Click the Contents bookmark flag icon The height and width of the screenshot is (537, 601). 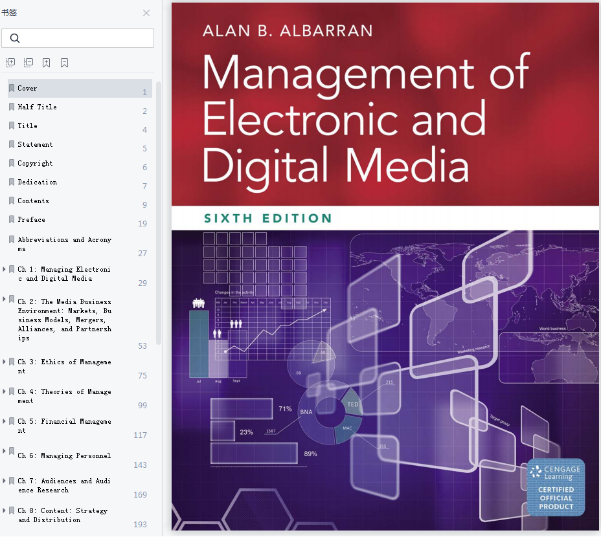pos(12,201)
